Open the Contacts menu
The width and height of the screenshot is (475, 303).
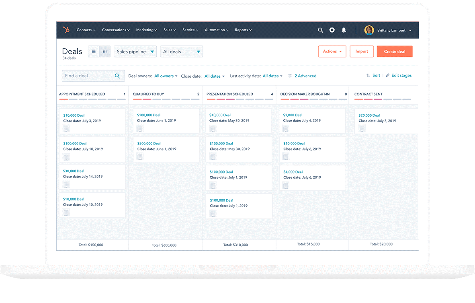(86, 30)
